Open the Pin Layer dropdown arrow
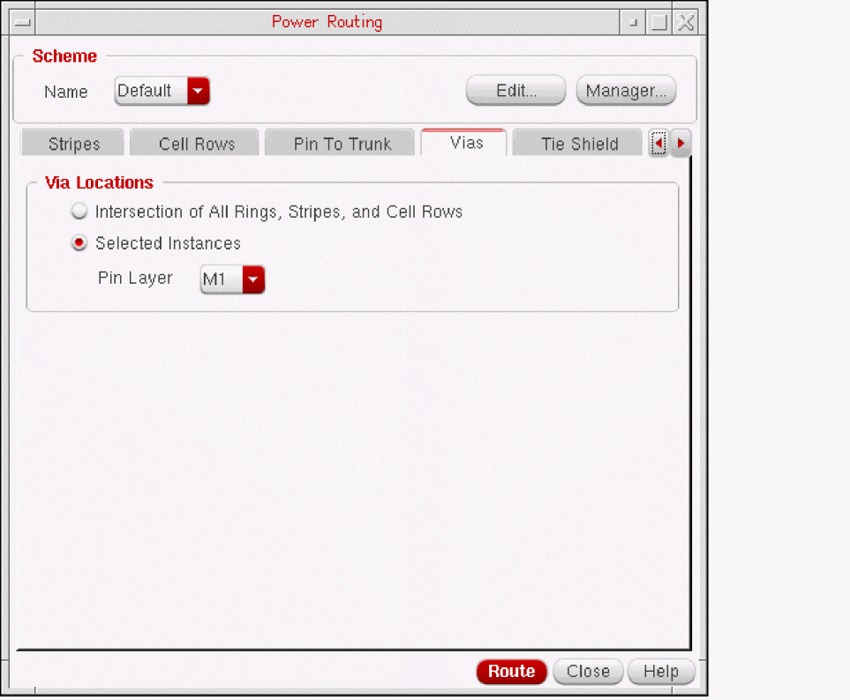 (253, 279)
